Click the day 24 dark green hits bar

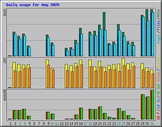[118, 27]
